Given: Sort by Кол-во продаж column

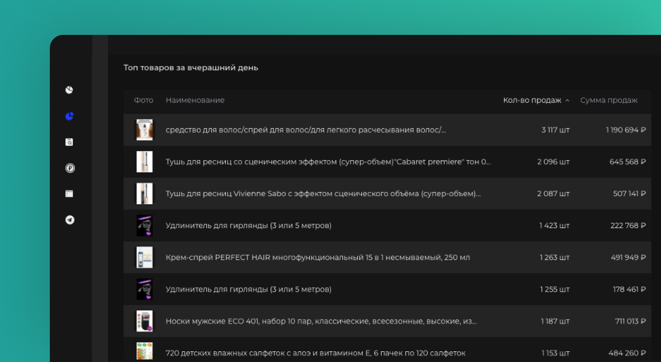Looking at the screenshot, I should coord(532,100).
